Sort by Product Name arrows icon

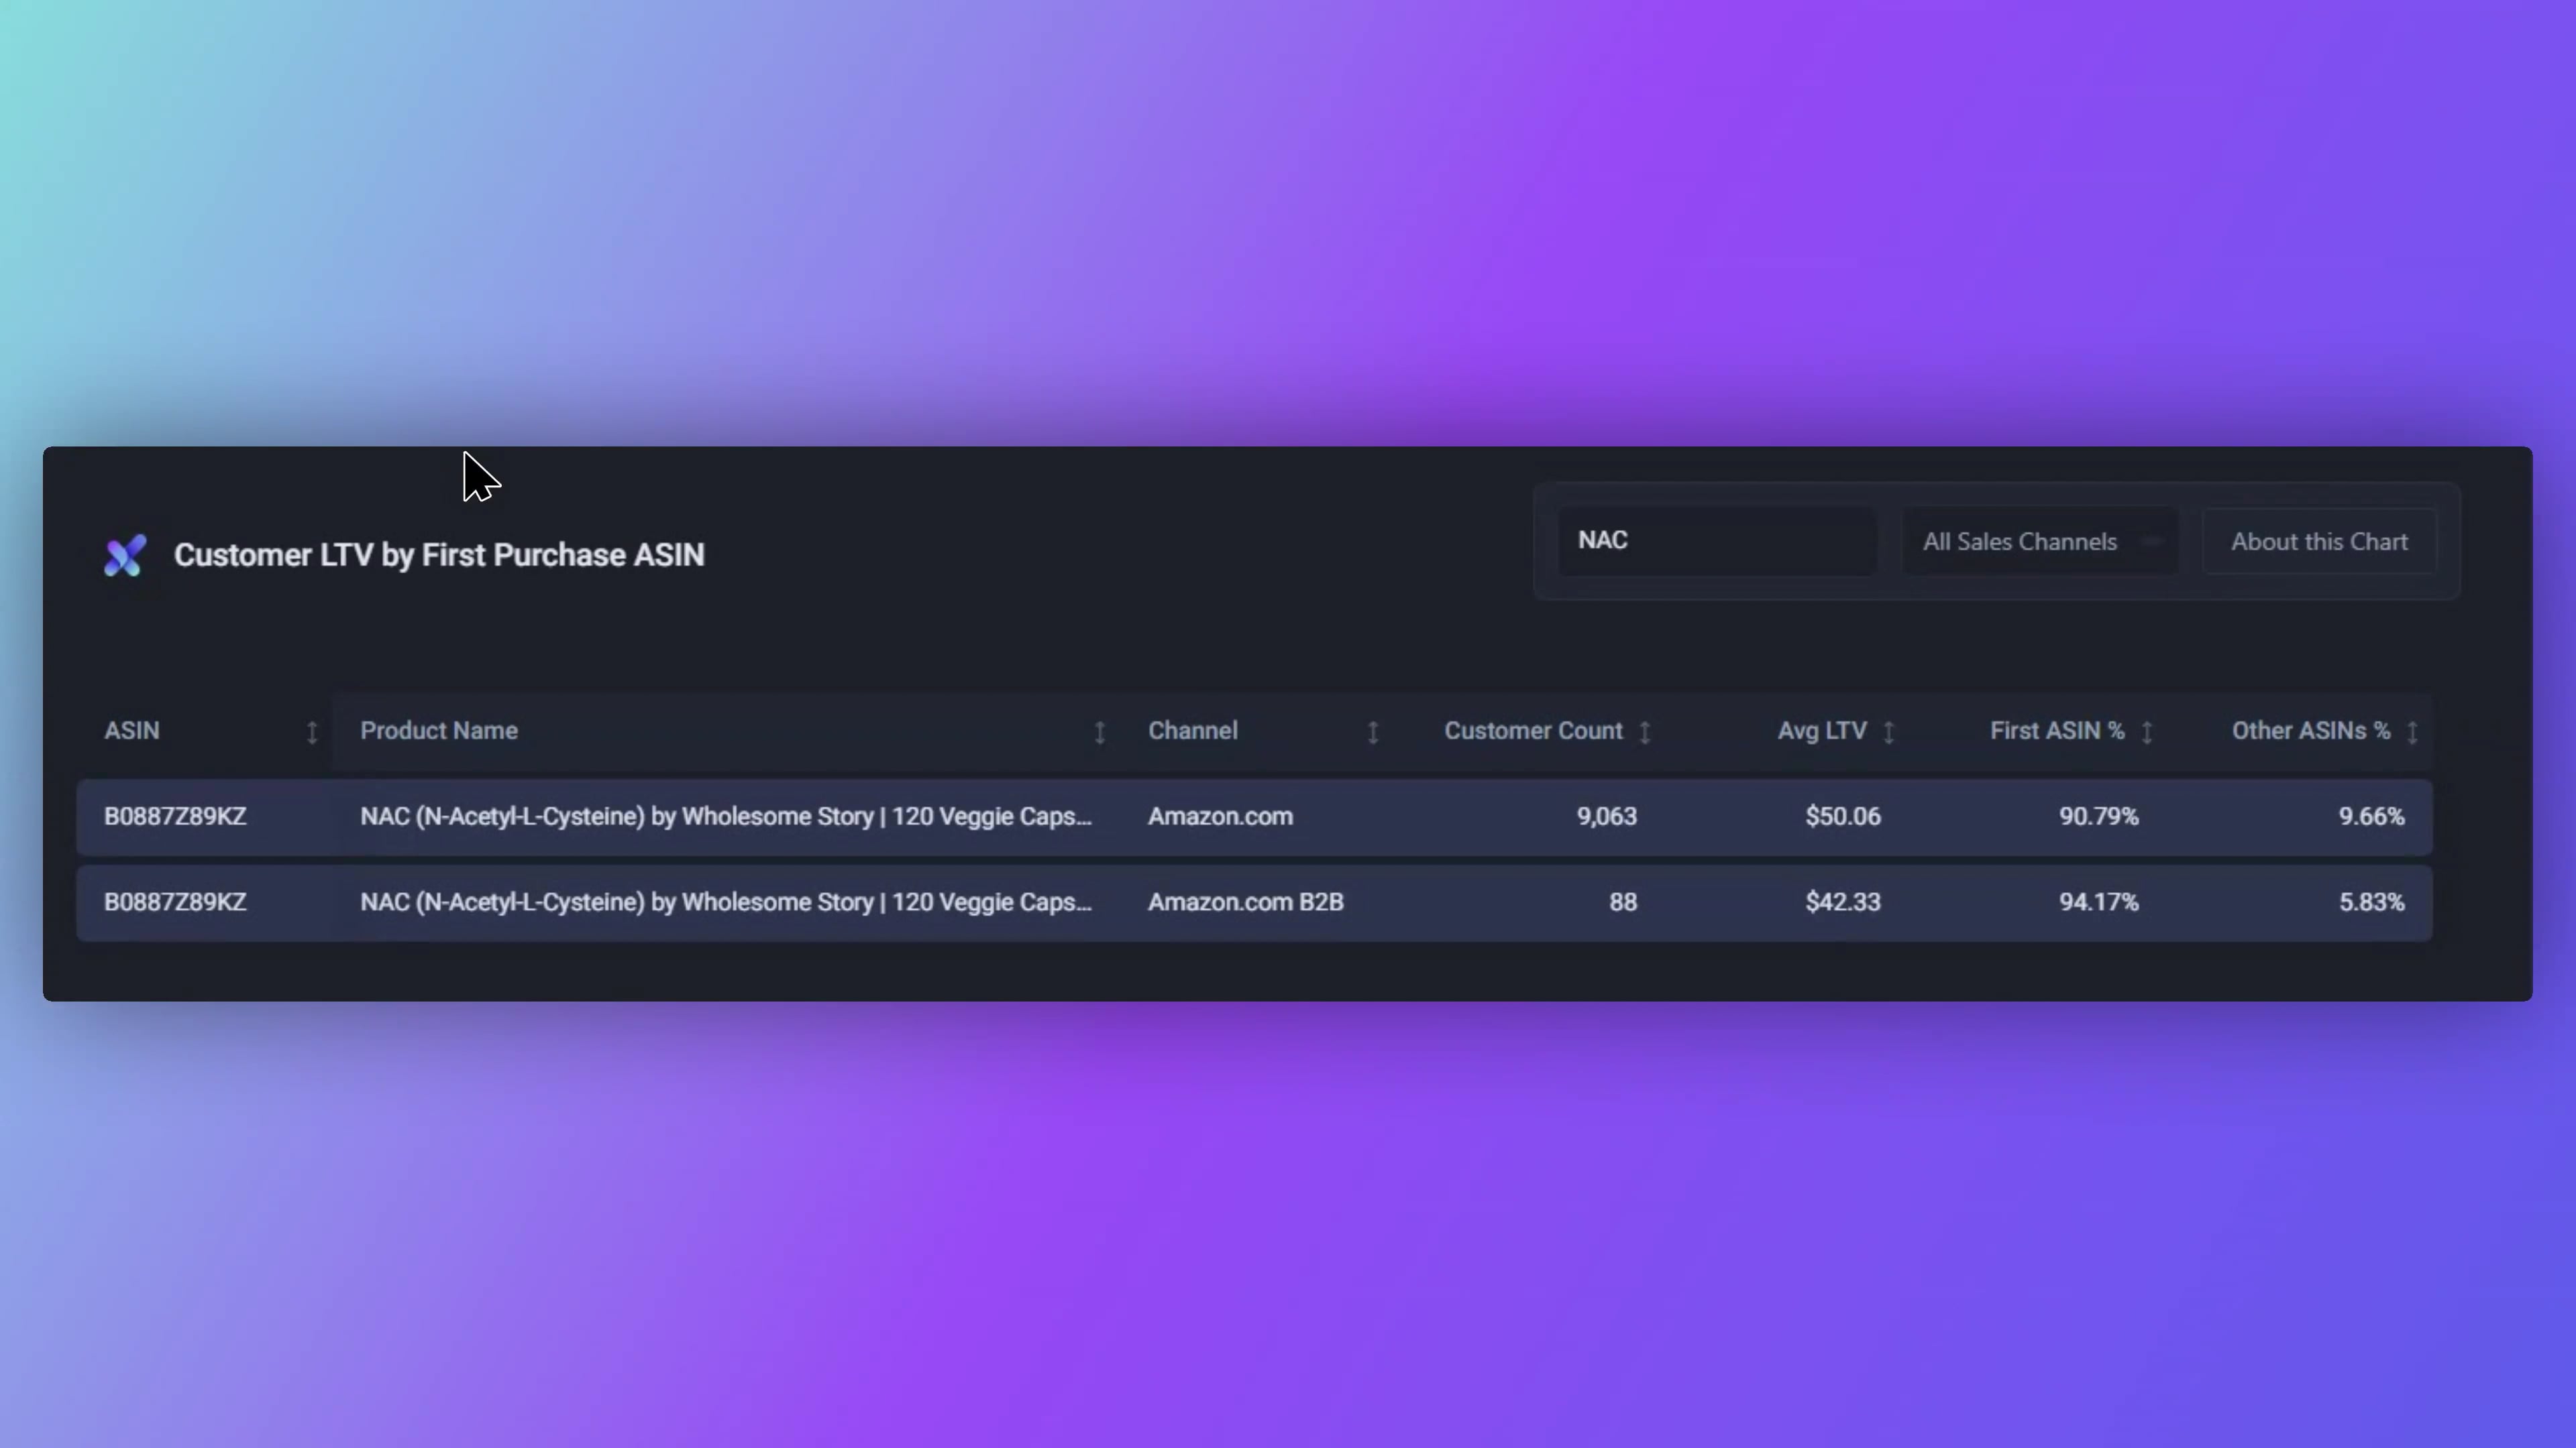(x=1099, y=733)
